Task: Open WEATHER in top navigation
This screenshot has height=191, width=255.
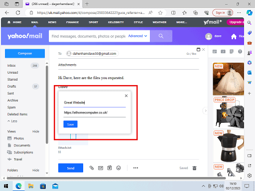Action: pyautogui.click(x=159, y=22)
